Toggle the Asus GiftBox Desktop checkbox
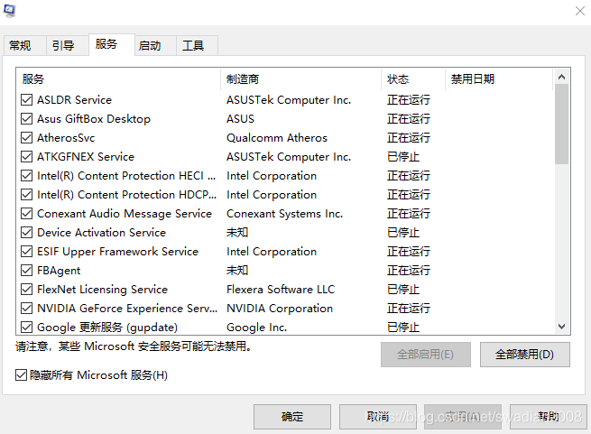This screenshot has width=591, height=434. (x=26, y=119)
